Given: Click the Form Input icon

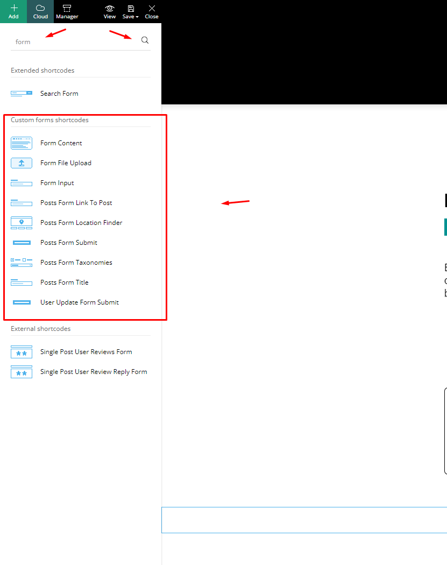Looking at the screenshot, I should click(22, 183).
